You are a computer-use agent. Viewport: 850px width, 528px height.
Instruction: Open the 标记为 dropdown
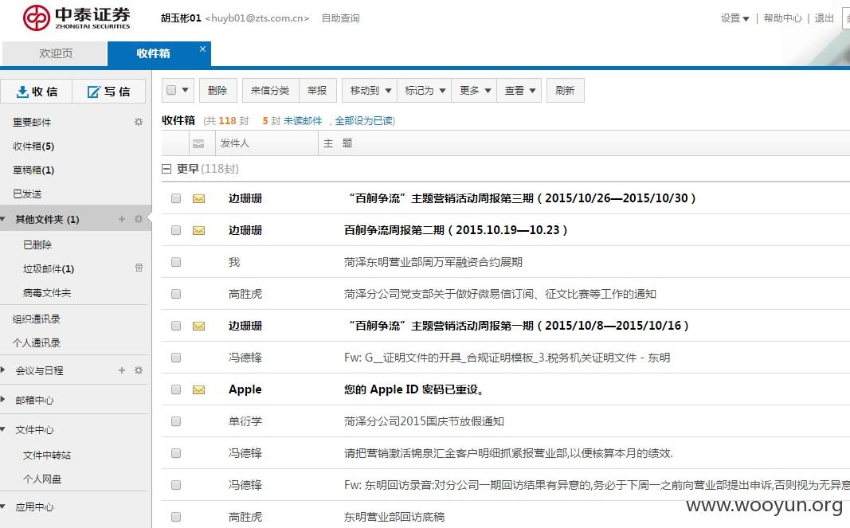(425, 91)
